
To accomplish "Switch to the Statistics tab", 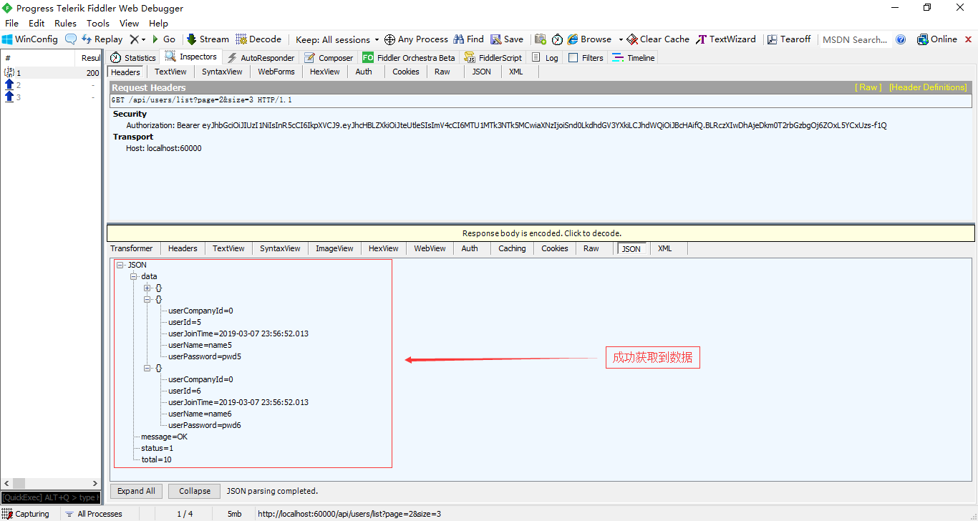I will point(133,58).
